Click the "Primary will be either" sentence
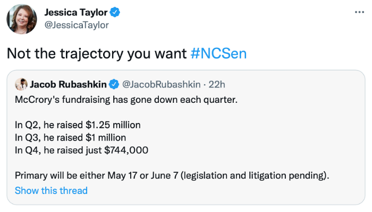The image size is (372, 212). [80, 176]
